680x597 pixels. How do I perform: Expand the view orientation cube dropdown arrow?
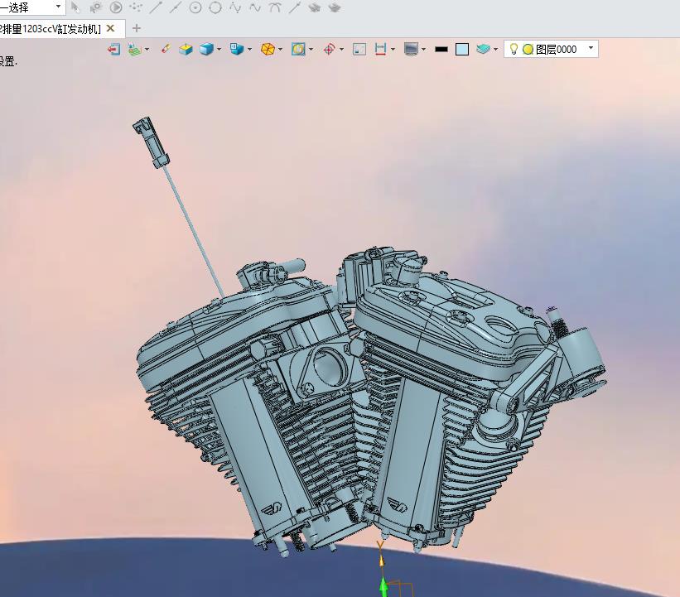(250, 50)
